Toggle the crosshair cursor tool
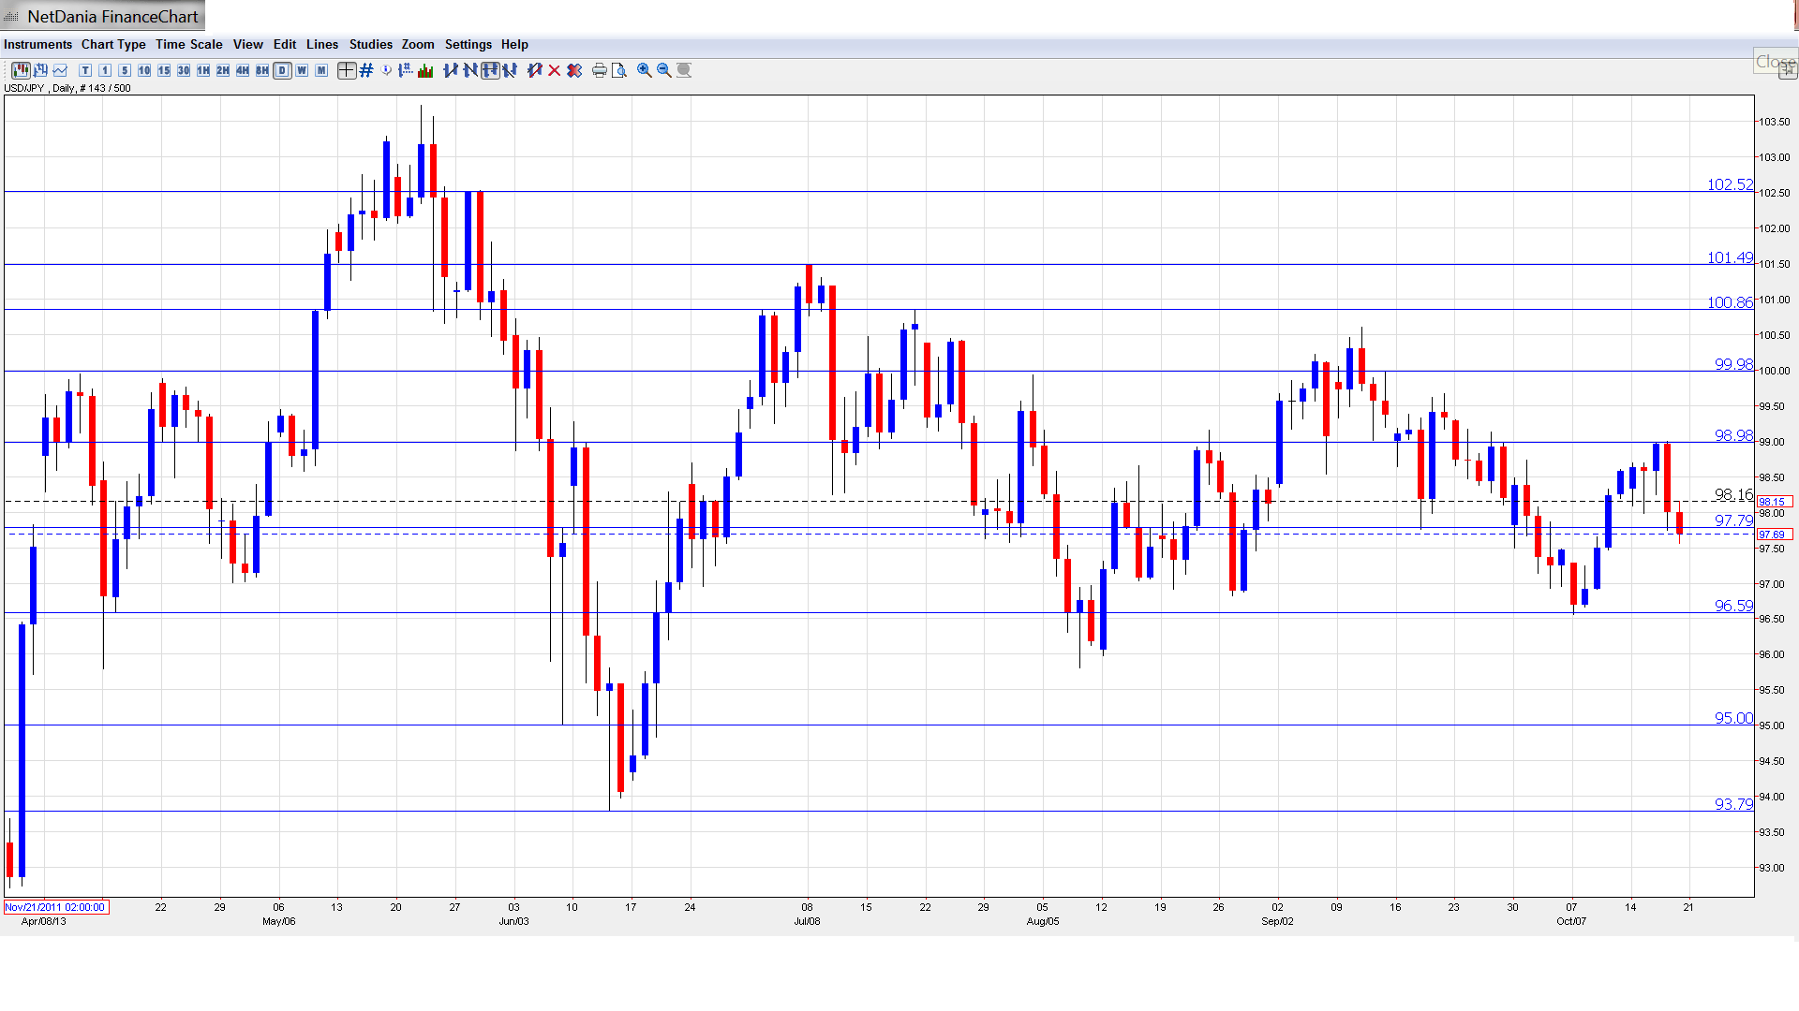The image size is (1799, 1011). click(x=347, y=70)
